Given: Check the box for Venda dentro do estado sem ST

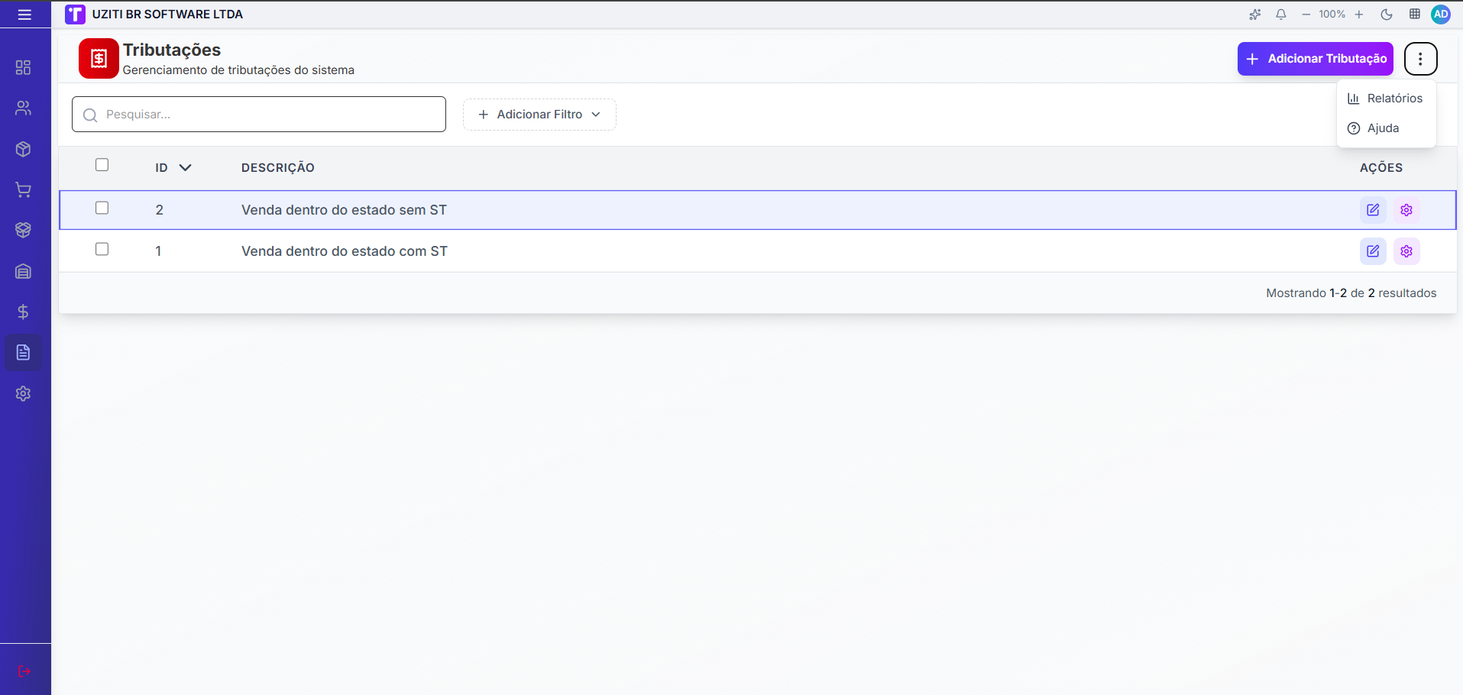Looking at the screenshot, I should click(x=102, y=208).
